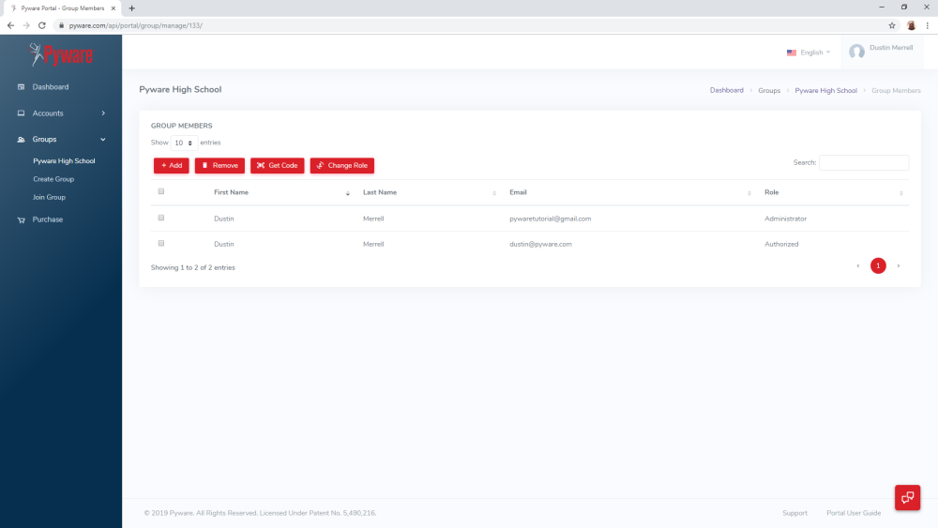Focus the Search input field
This screenshot has height=528, width=938.
[864, 162]
